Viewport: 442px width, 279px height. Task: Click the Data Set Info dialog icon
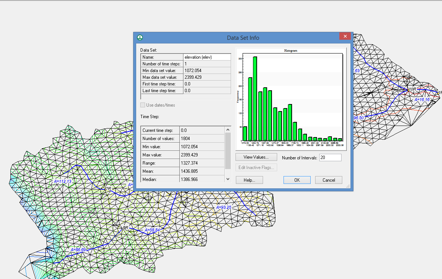pos(140,38)
